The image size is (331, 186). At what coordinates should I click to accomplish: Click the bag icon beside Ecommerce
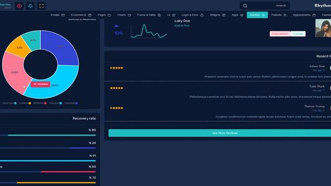tap(89, 15)
